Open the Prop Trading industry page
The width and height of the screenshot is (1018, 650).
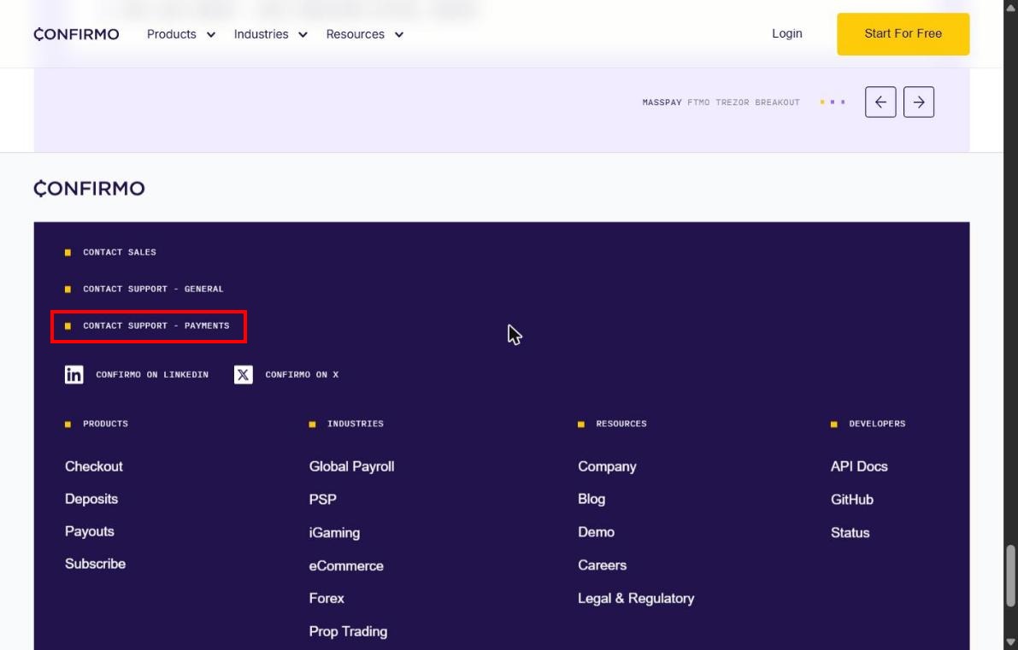click(348, 631)
